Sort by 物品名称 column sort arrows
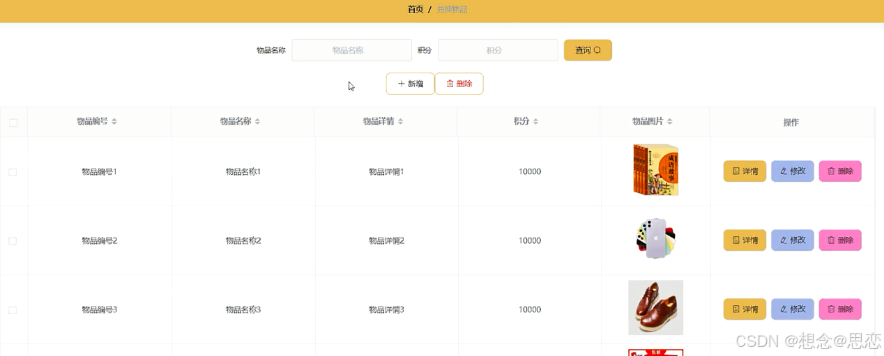Image resolution: width=884 pixels, height=356 pixels. pyautogui.click(x=257, y=121)
